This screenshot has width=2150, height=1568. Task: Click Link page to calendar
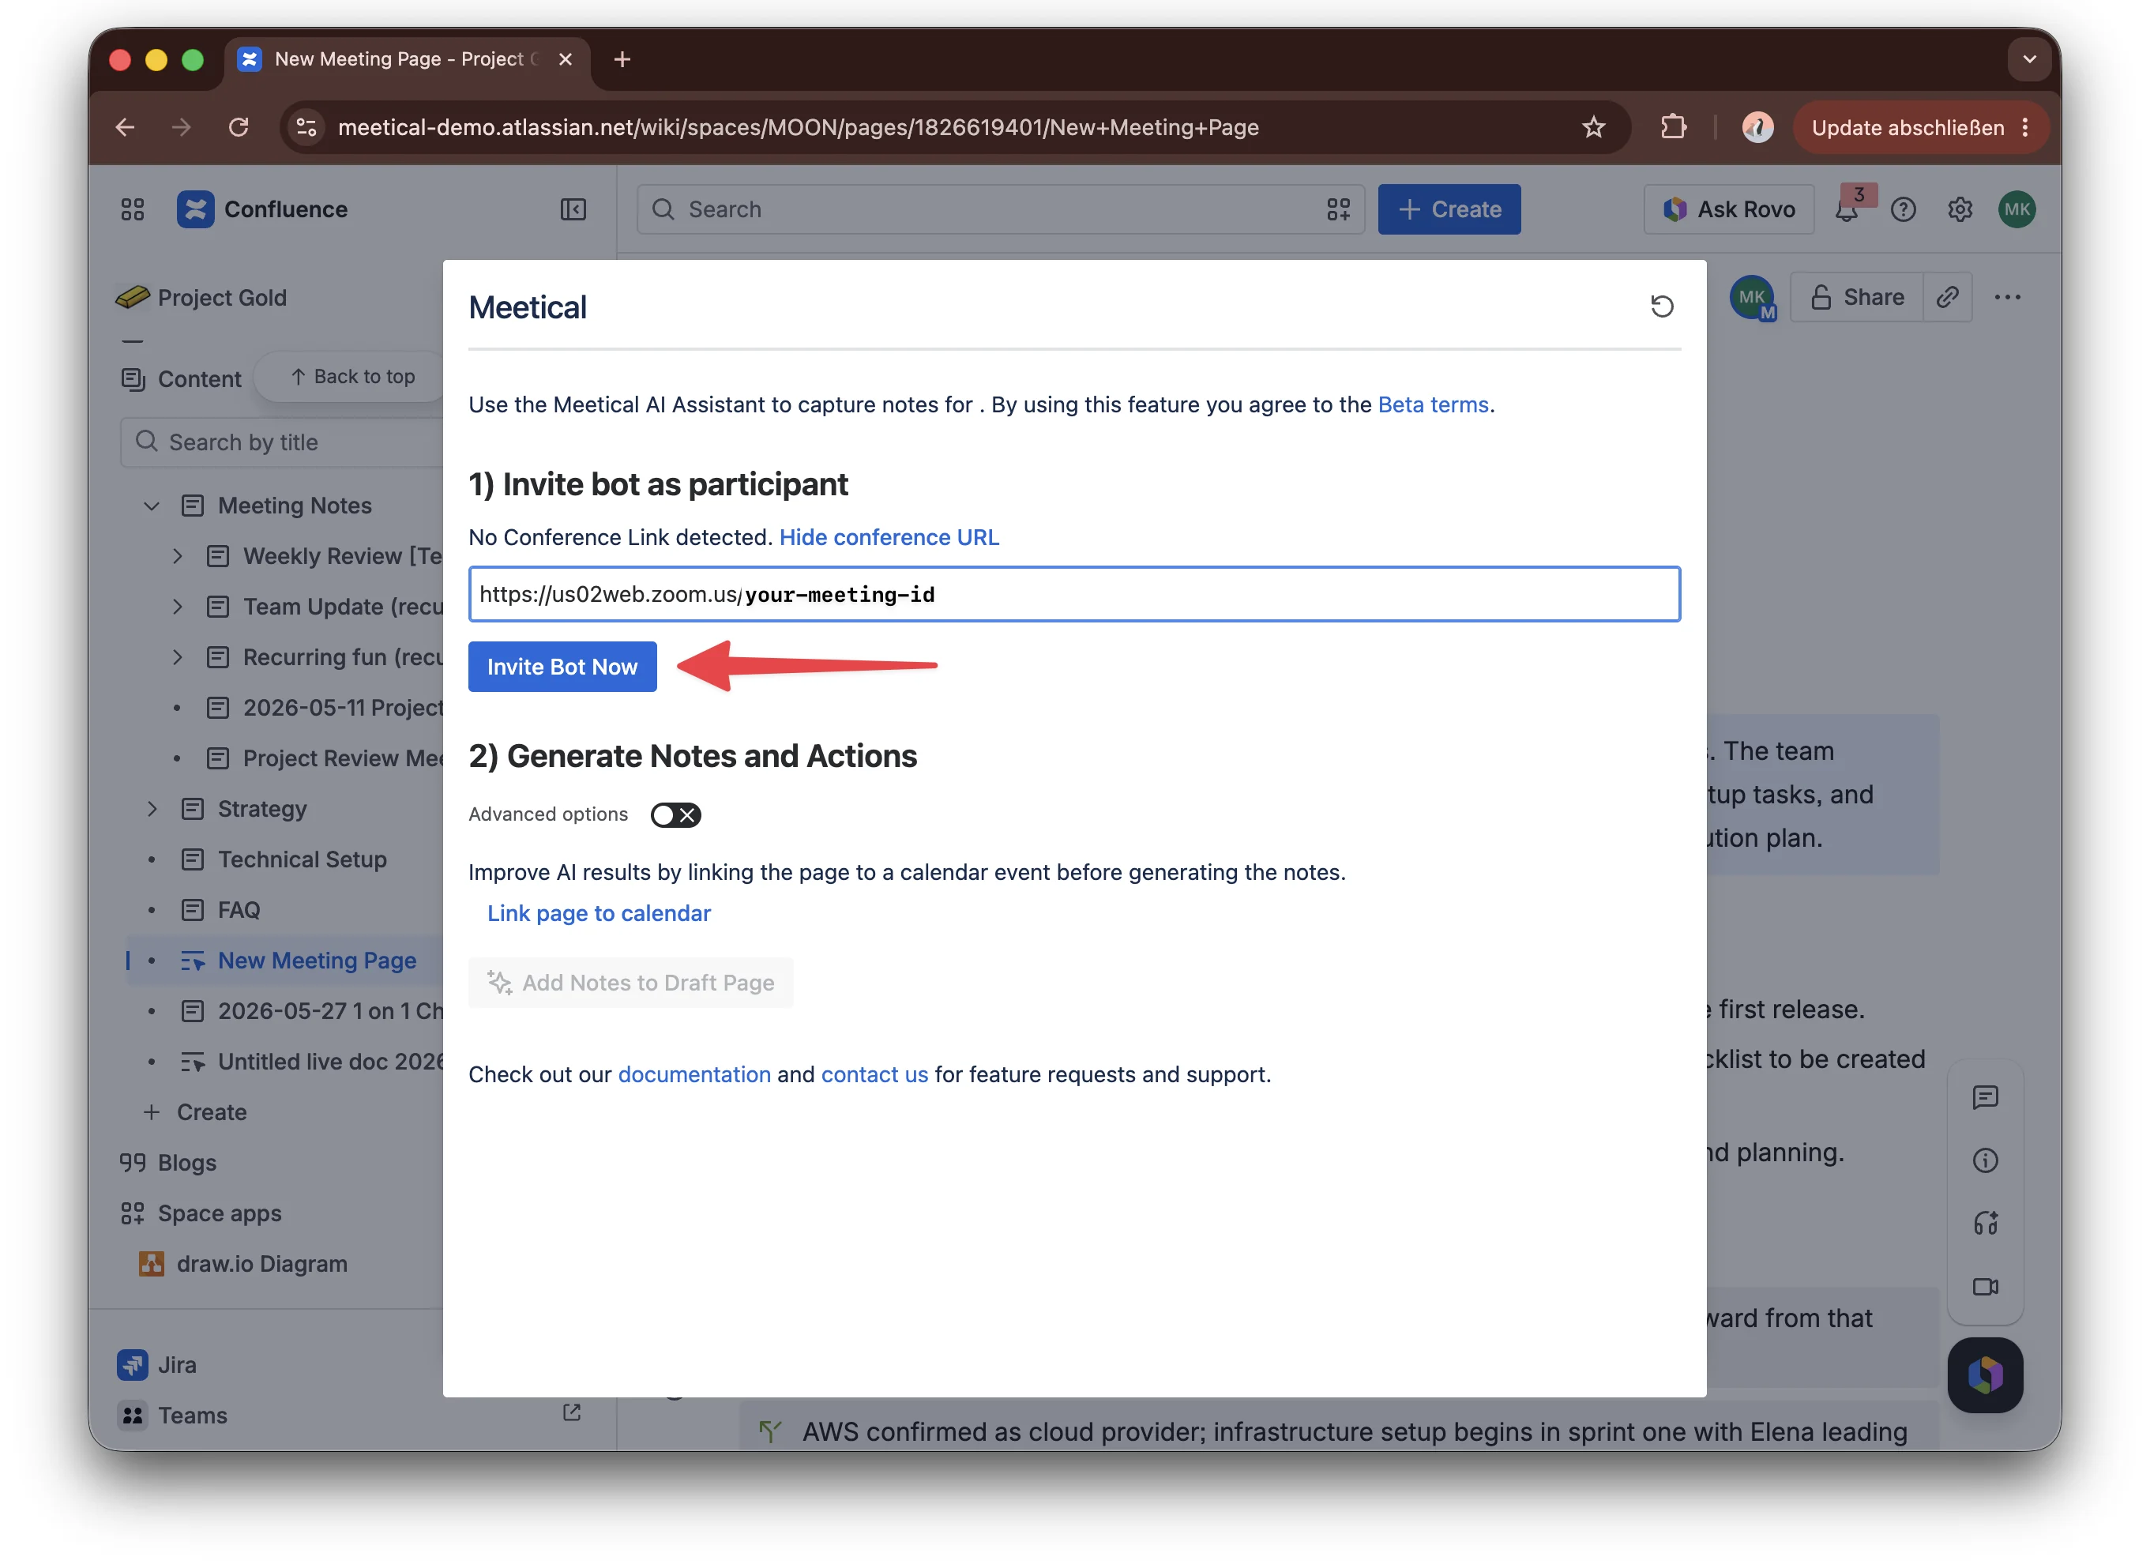tap(599, 913)
